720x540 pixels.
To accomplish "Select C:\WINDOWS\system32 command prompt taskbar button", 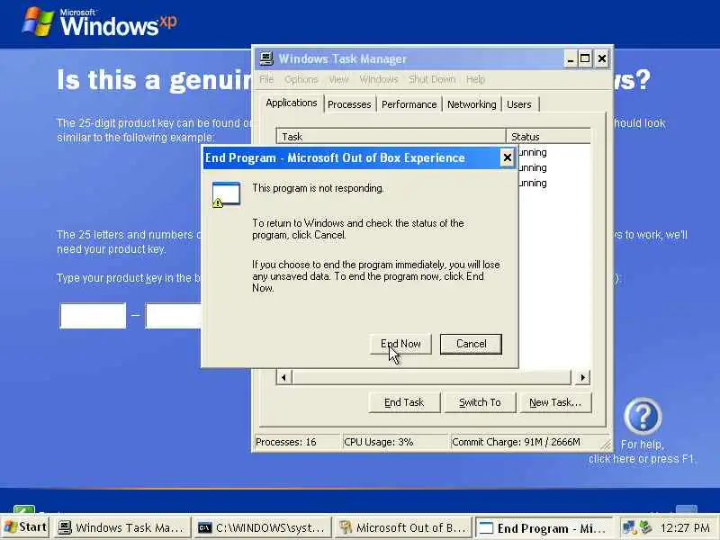I will (x=263, y=528).
